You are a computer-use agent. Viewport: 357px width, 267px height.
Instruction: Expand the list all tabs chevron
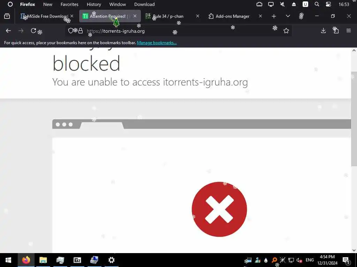tap(288, 16)
